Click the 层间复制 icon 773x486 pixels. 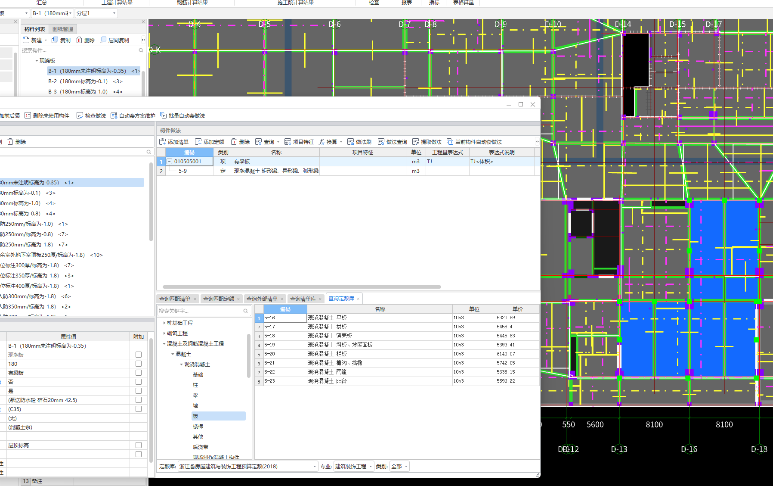103,40
